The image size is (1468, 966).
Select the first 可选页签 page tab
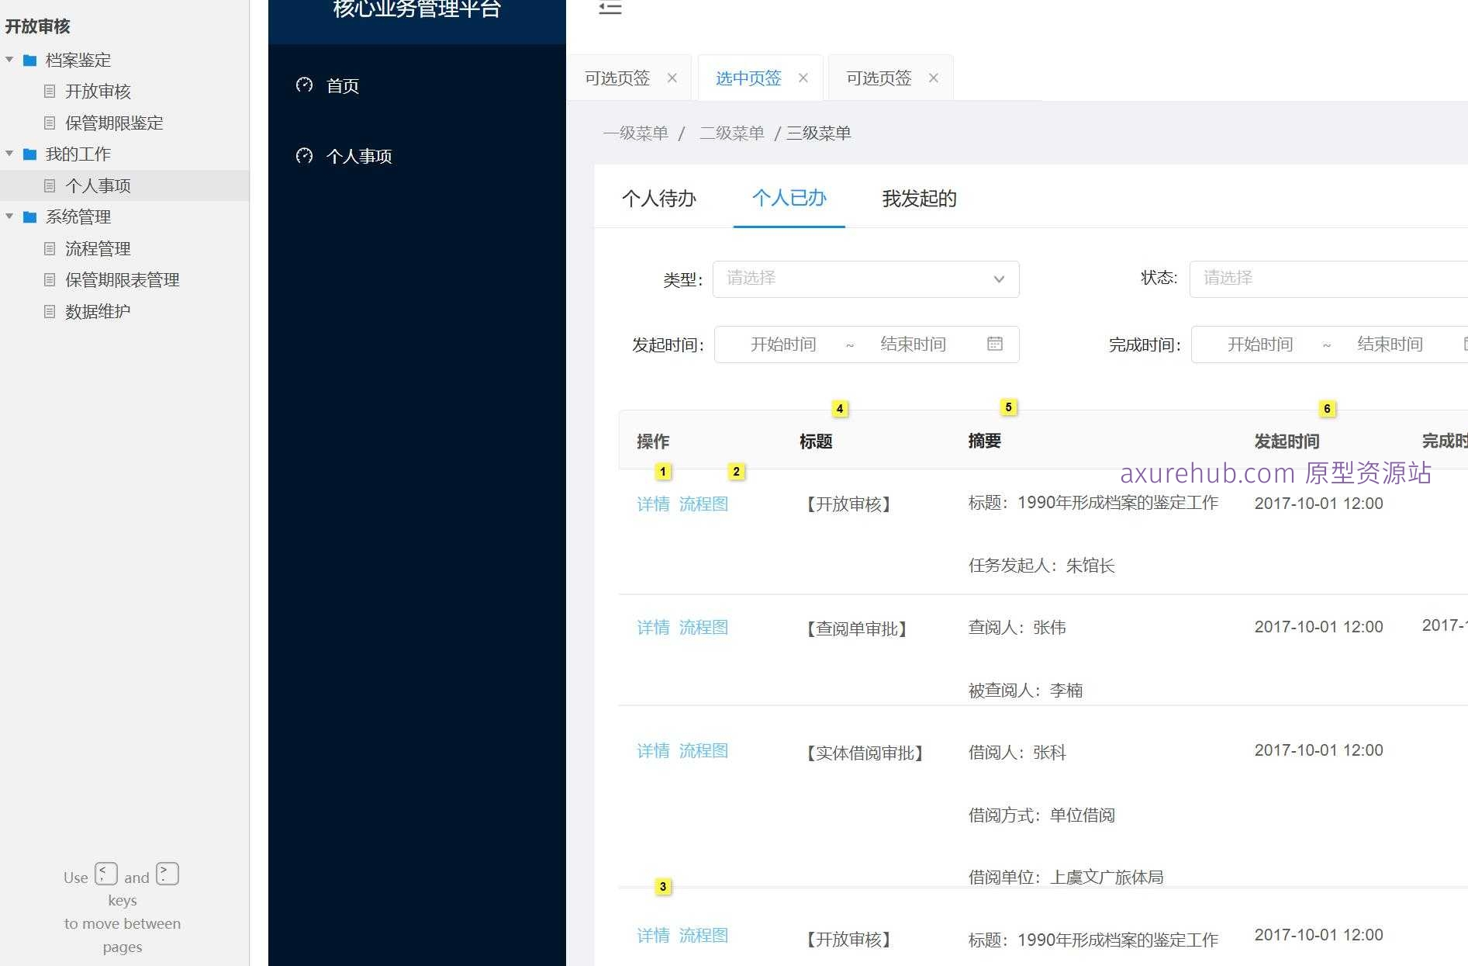[x=617, y=78]
